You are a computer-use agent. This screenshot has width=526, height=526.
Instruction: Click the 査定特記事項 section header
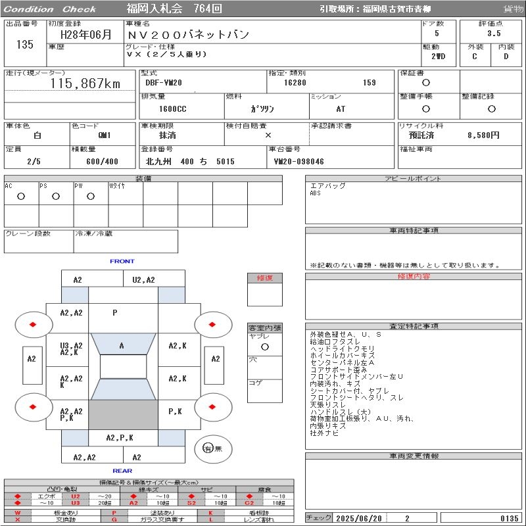(x=414, y=326)
